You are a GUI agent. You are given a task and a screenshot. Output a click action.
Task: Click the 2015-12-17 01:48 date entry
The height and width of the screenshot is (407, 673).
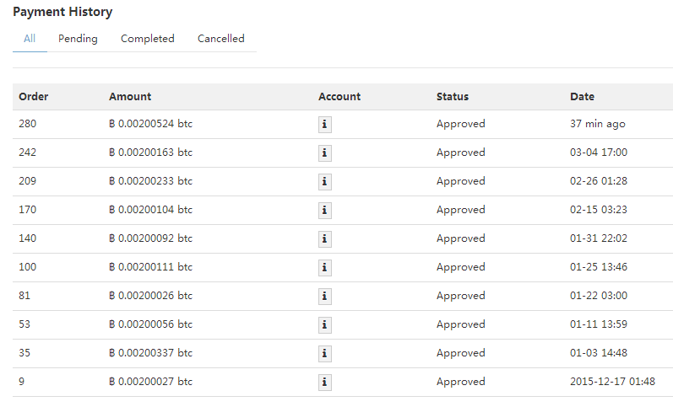[x=612, y=381]
